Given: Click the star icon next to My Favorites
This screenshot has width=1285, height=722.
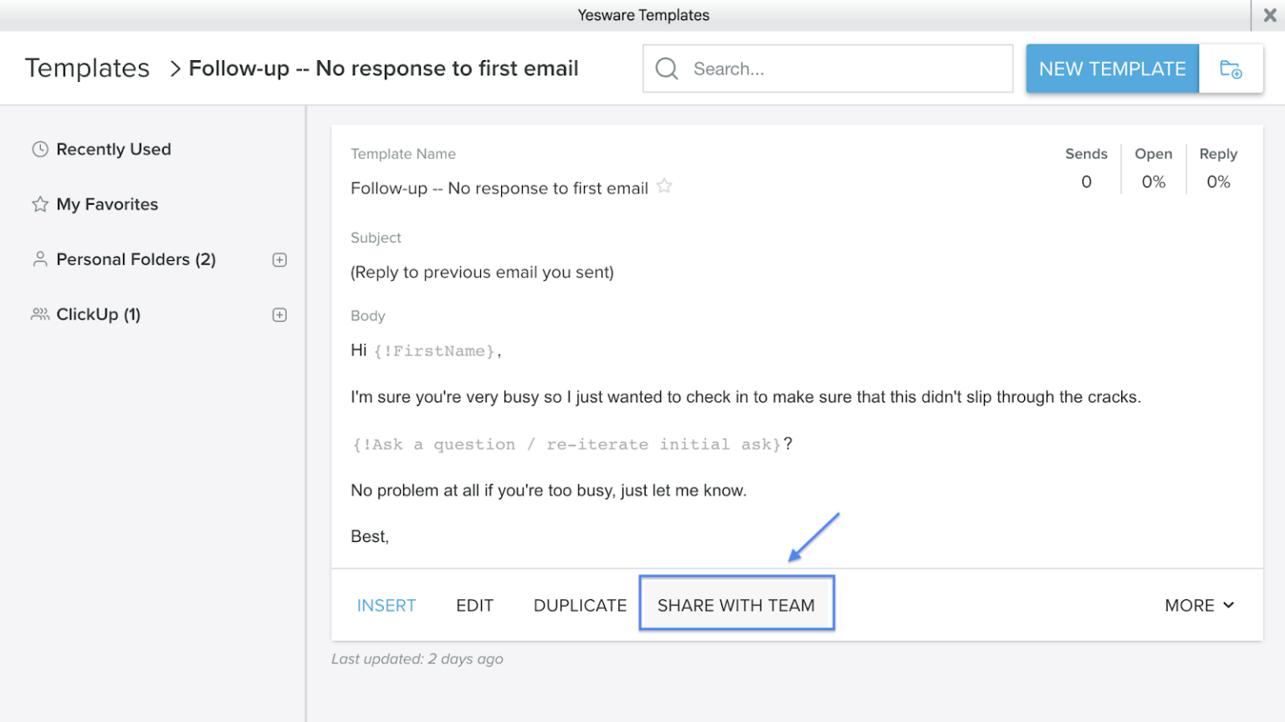Looking at the screenshot, I should (39, 203).
